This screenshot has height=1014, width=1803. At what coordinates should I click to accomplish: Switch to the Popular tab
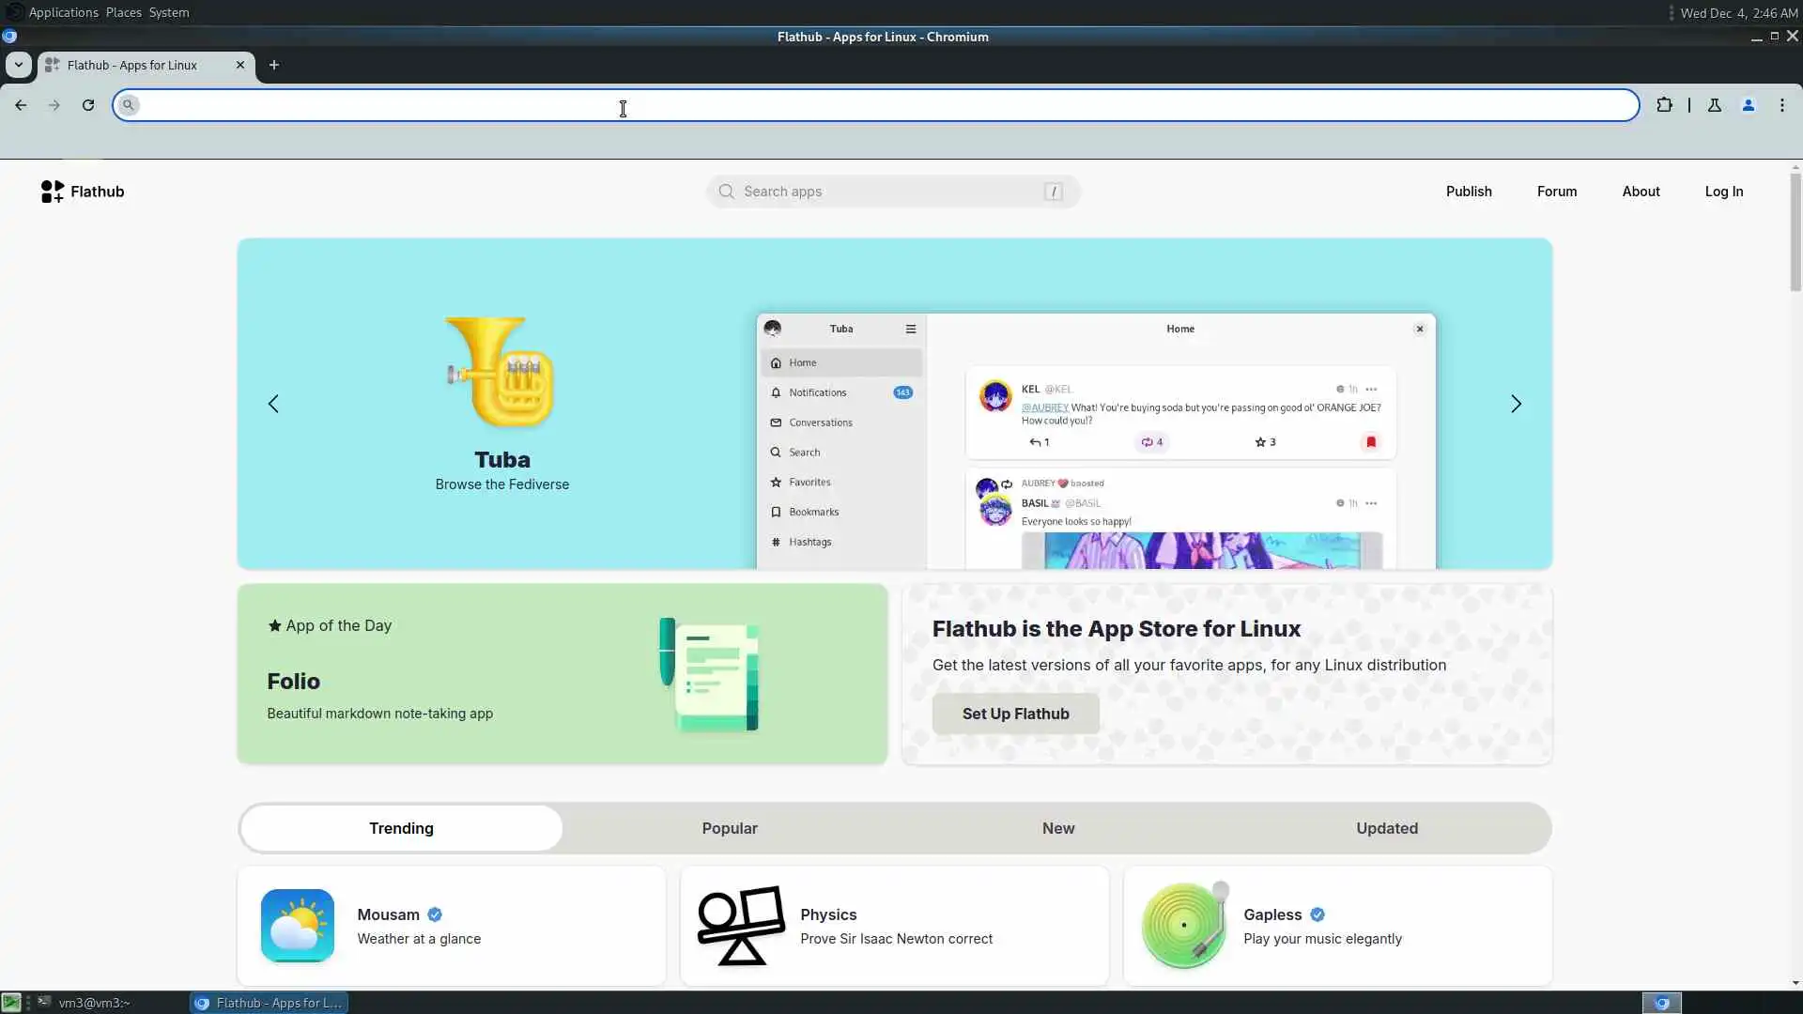click(x=729, y=828)
